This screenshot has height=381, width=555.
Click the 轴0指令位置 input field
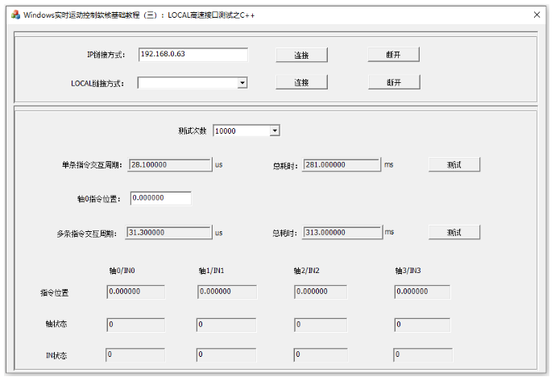point(160,198)
